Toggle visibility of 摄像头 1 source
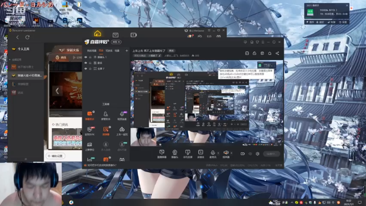The width and height of the screenshot is (366, 206). pyautogui.click(x=86, y=57)
